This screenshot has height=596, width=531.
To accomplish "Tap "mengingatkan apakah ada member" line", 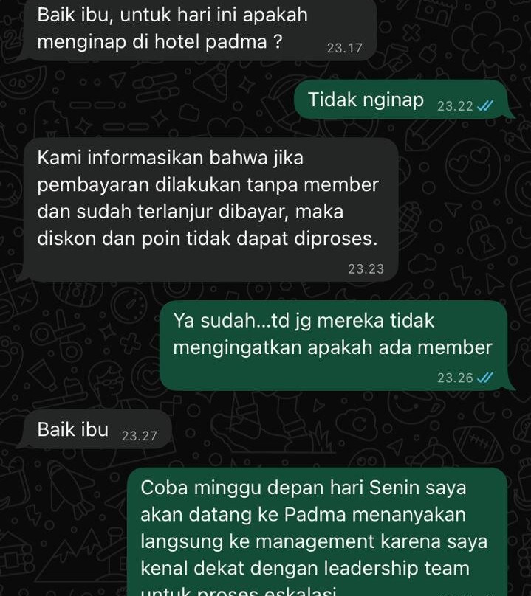I will [x=332, y=348].
